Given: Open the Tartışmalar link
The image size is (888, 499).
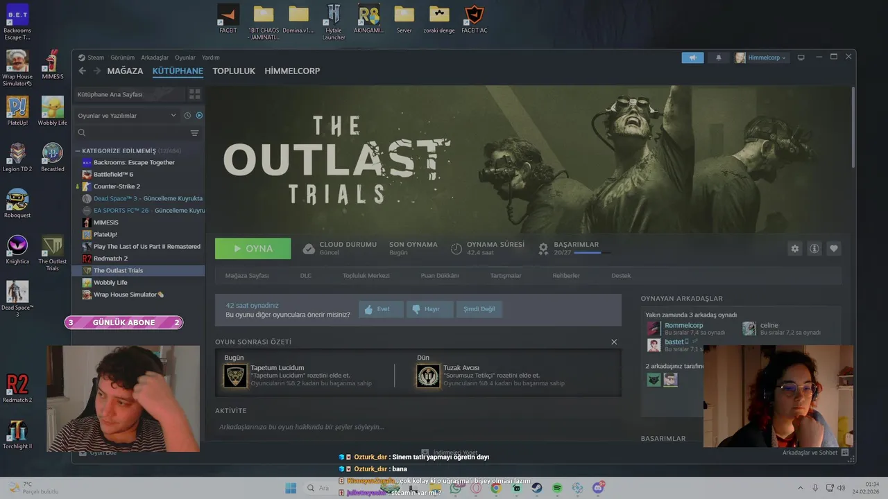Looking at the screenshot, I should 506,276.
